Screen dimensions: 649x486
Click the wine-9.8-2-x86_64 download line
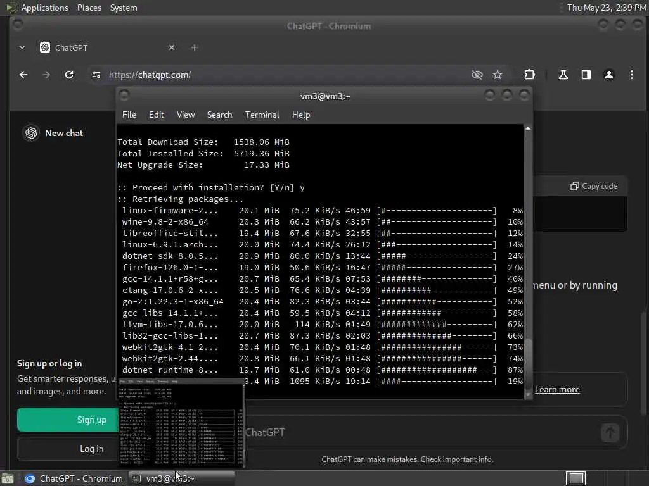coord(322,222)
